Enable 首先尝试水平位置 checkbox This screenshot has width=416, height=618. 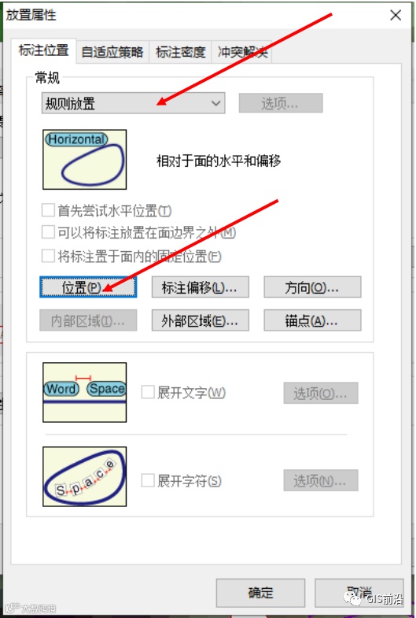tap(48, 210)
